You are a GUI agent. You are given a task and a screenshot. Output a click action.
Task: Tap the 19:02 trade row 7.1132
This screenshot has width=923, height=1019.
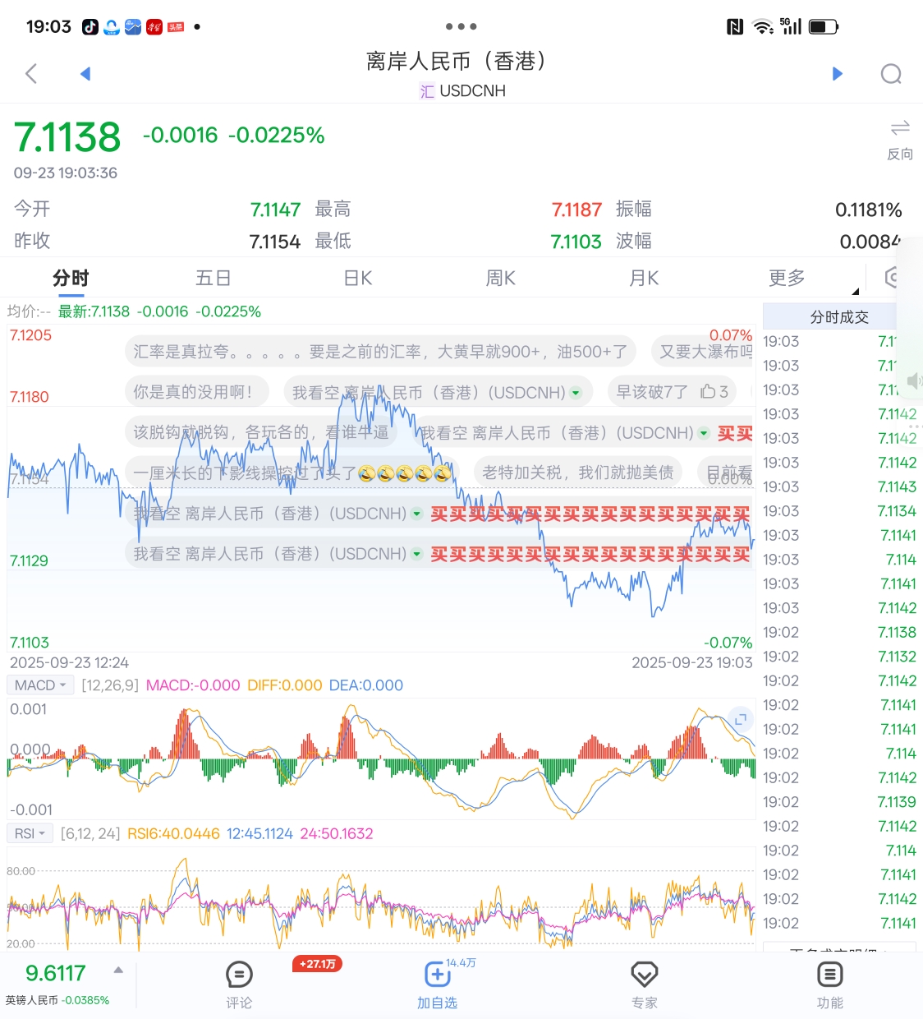[x=839, y=657]
